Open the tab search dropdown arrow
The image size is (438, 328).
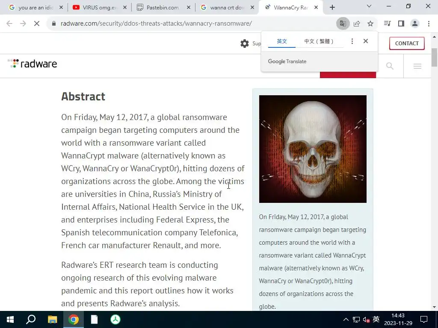(x=369, y=6)
